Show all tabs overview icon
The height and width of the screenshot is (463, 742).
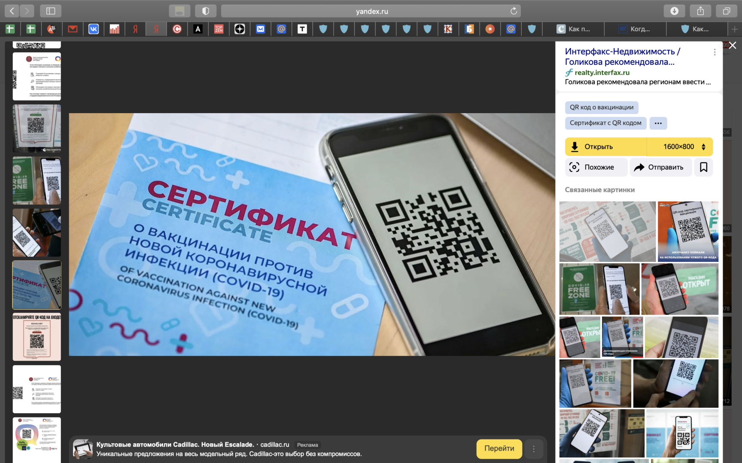(x=726, y=11)
